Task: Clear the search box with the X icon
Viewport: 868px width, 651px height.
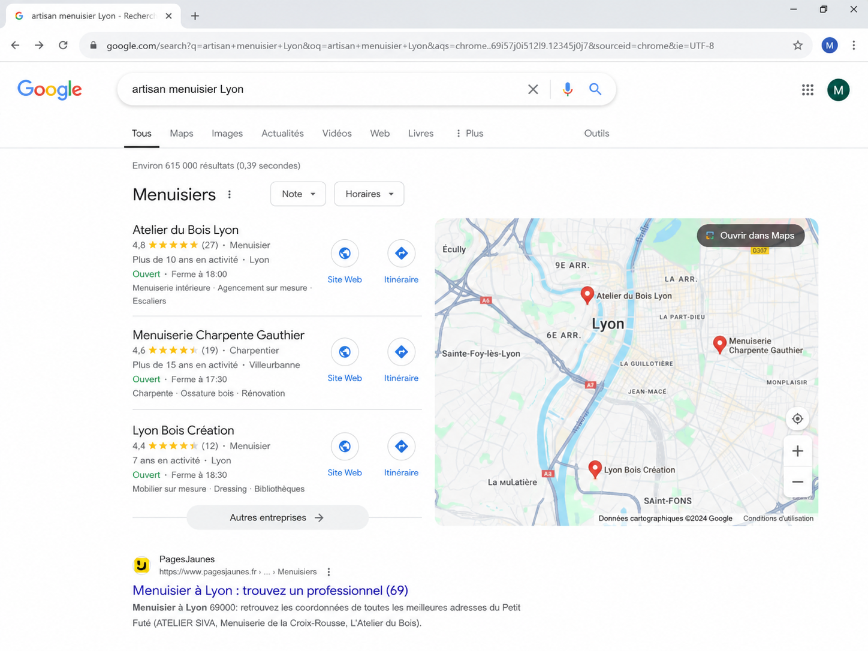Action: [x=532, y=89]
